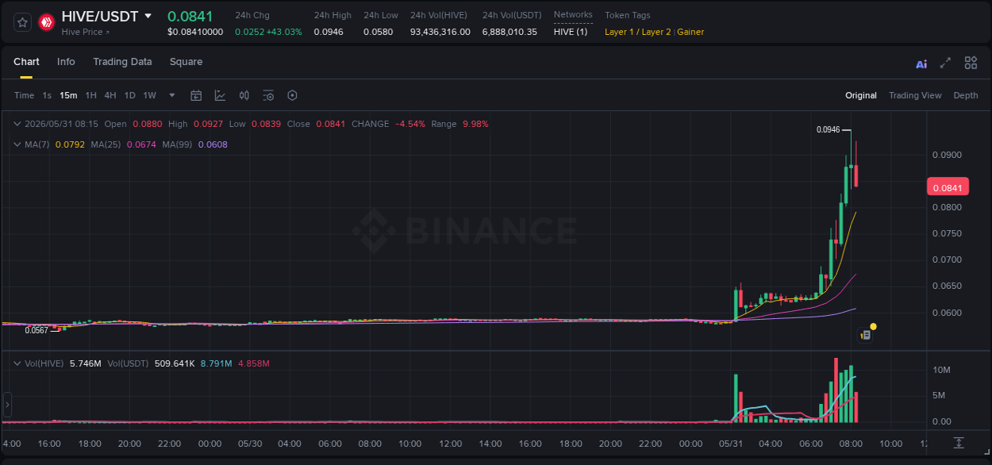Collapse the Vol(HIVE) legend chevron
Screen dimensions: 992x465
(17, 363)
